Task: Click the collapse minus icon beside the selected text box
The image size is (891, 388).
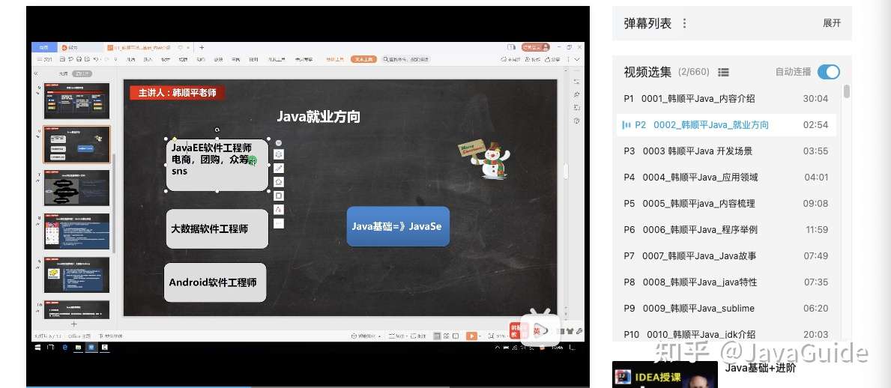Action: tap(279, 142)
